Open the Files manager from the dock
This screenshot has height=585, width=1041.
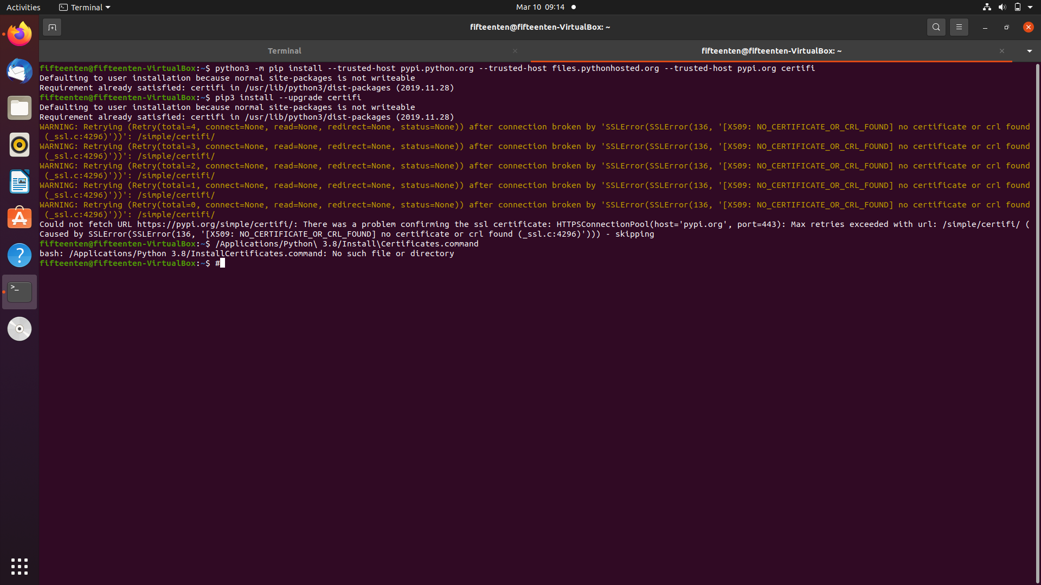tap(20, 108)
